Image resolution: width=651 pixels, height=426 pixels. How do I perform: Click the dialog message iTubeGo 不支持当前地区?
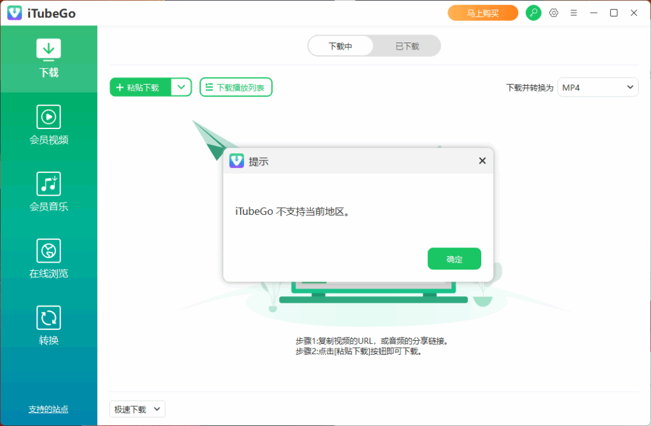click(x=293, y=211)
